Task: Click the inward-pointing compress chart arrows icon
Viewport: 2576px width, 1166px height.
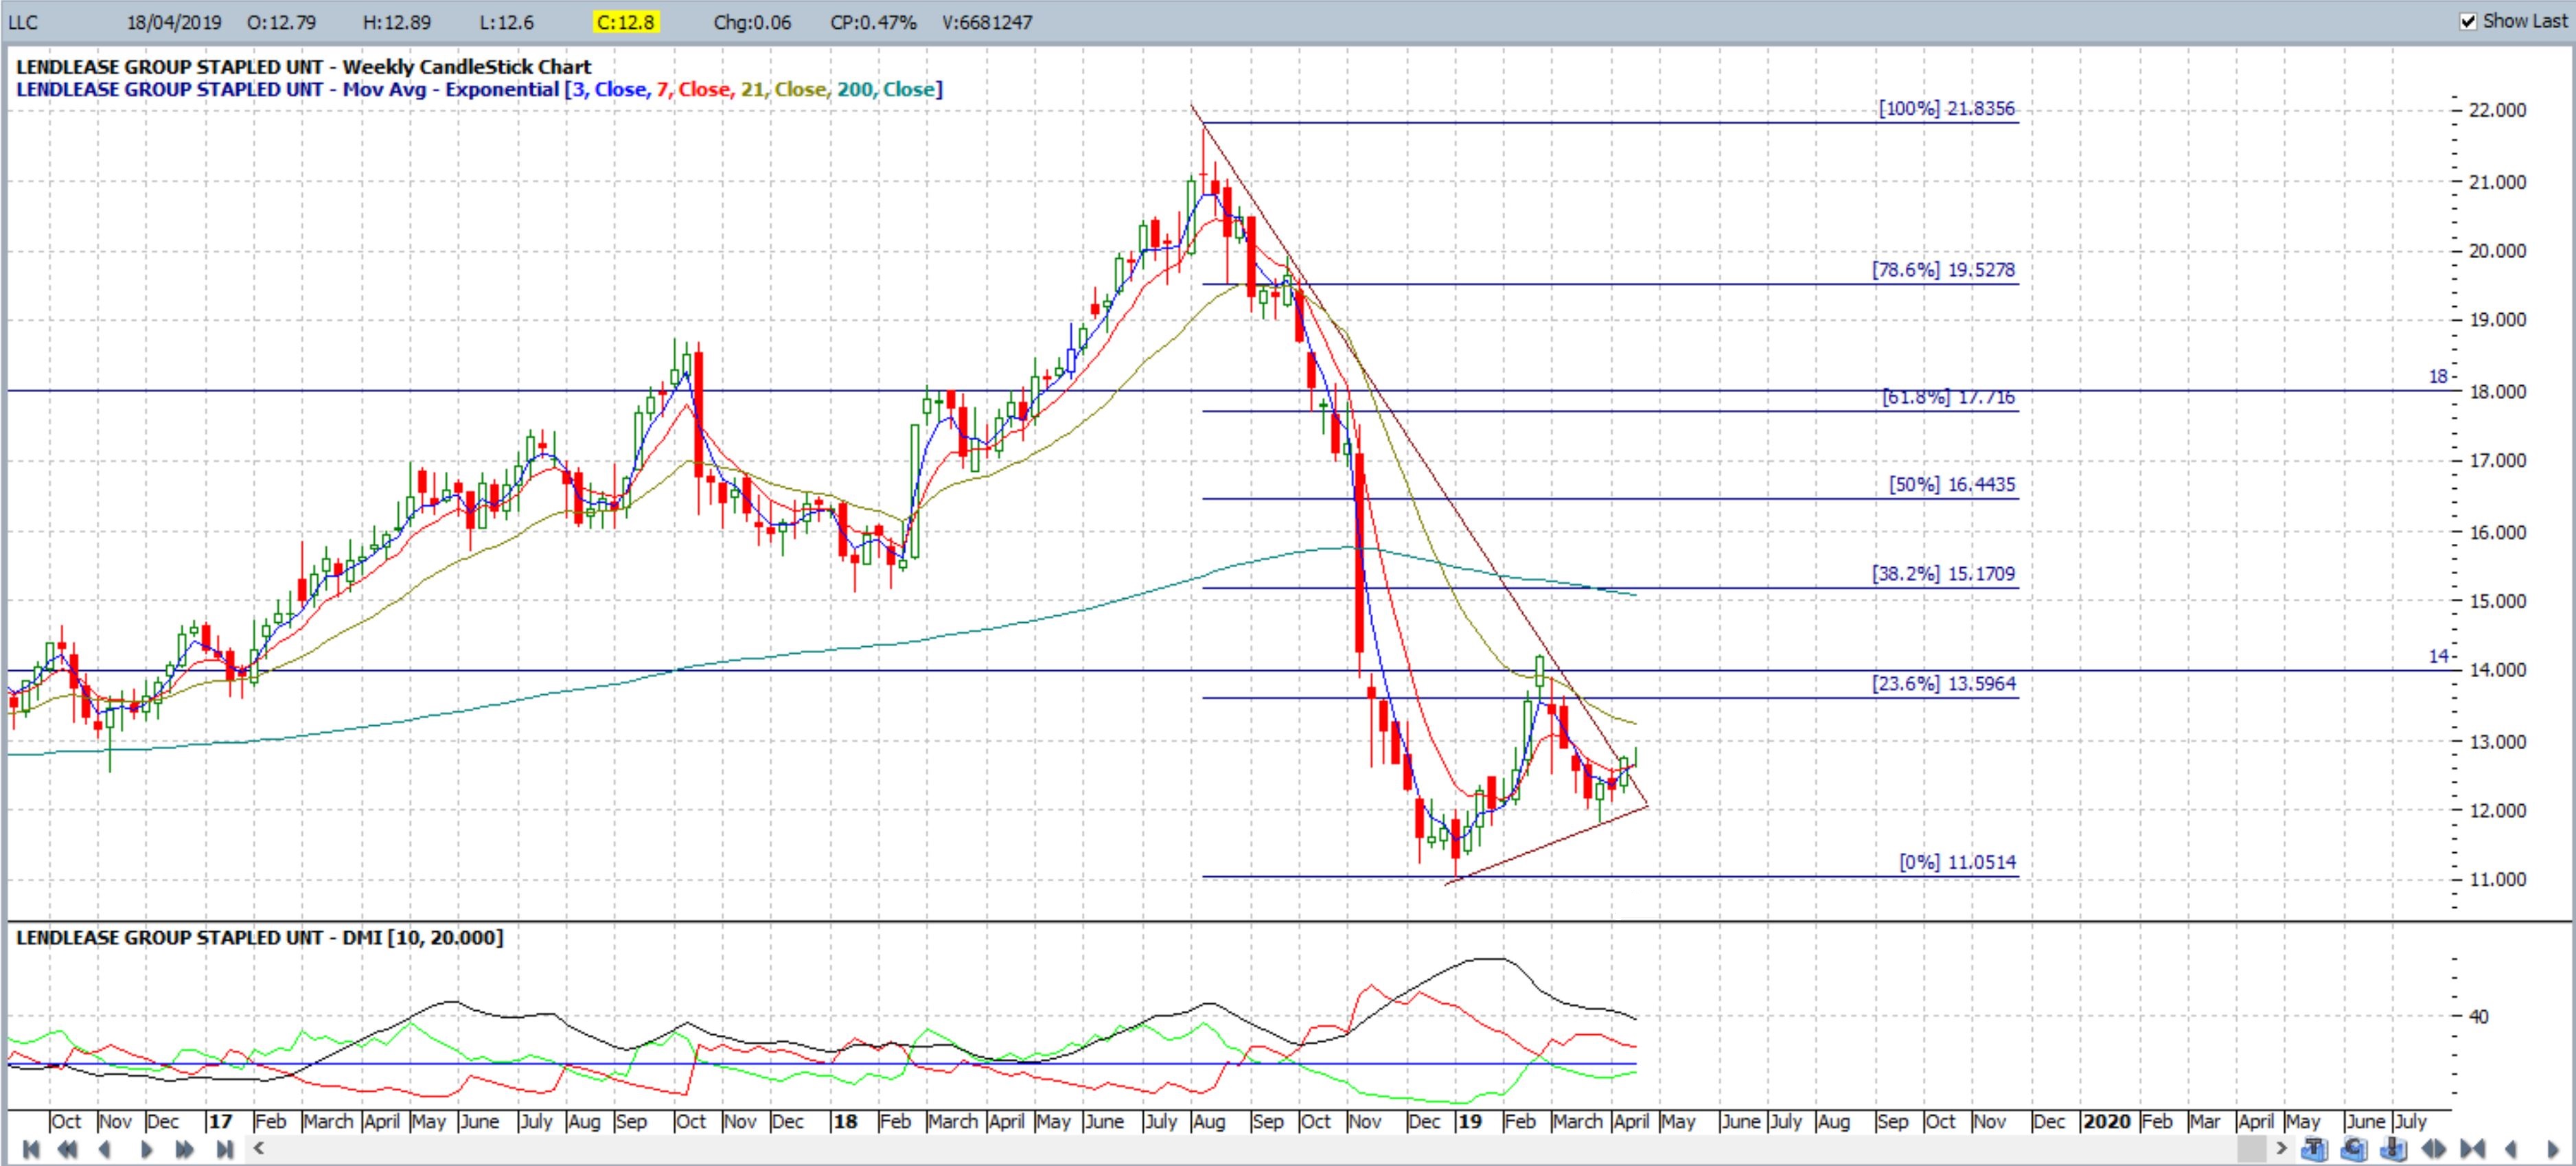Action: [2472, 1149]
